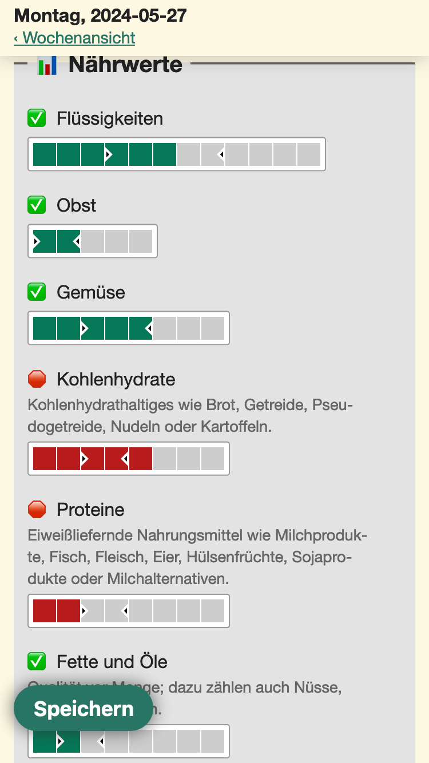Click the green checkmark beside Gemüse

coord(37,292)
